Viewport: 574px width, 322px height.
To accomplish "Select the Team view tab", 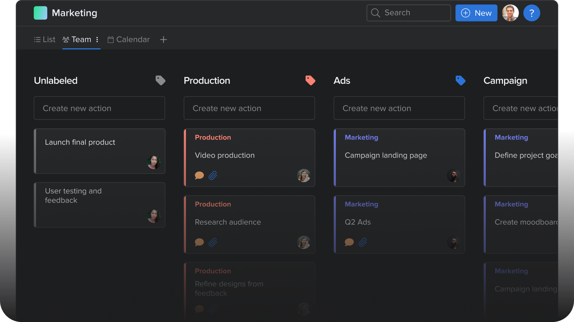I will (x=77, y=40).
